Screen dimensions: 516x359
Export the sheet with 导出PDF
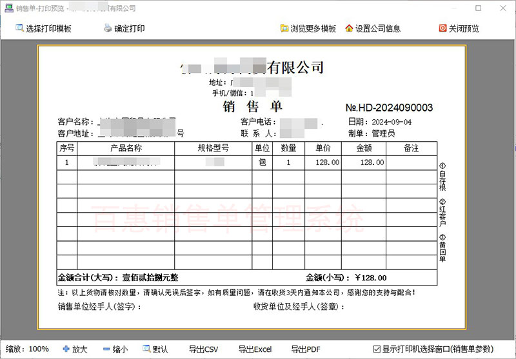pyautogui.click(x=306, y=349)
